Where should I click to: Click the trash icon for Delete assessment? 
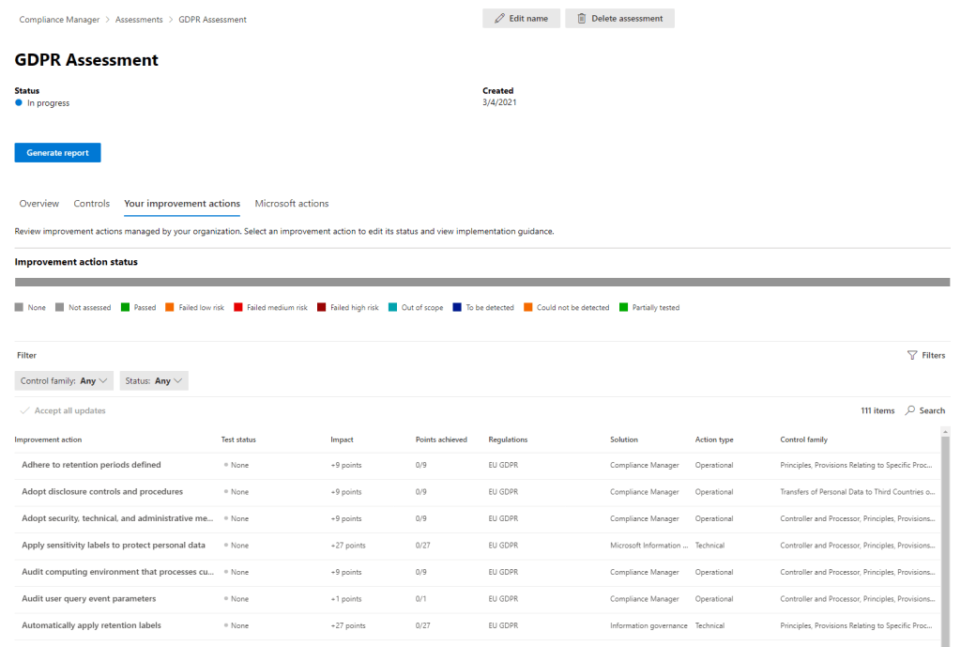pos(582,19)
